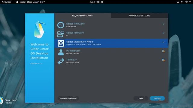Image resolution: width=193 pixels, height=108 pixels.
Task: Click the Exit button
Action: click(141, 98)
